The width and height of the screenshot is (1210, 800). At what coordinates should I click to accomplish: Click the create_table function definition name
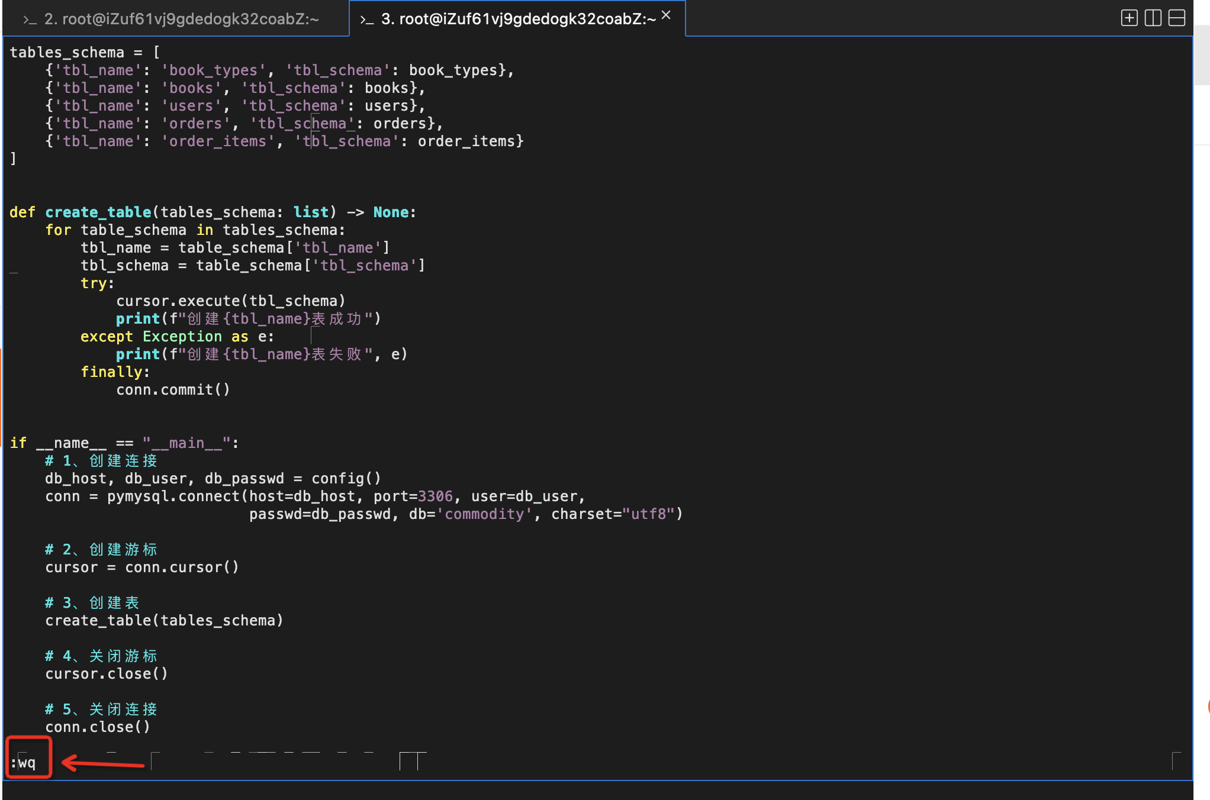tap(98, 212)
